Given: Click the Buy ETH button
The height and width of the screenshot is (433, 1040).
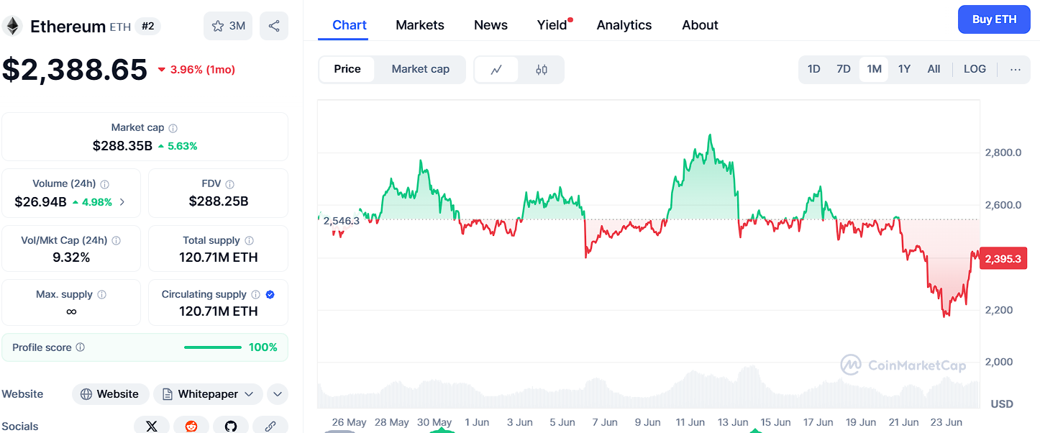Looking at the screenshot, I should coord(994,19).
